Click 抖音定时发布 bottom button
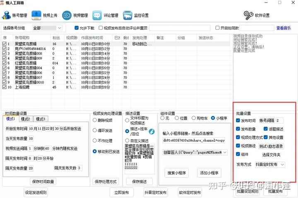The width and height of the screenshot is (298, 198). coord(156,193)
